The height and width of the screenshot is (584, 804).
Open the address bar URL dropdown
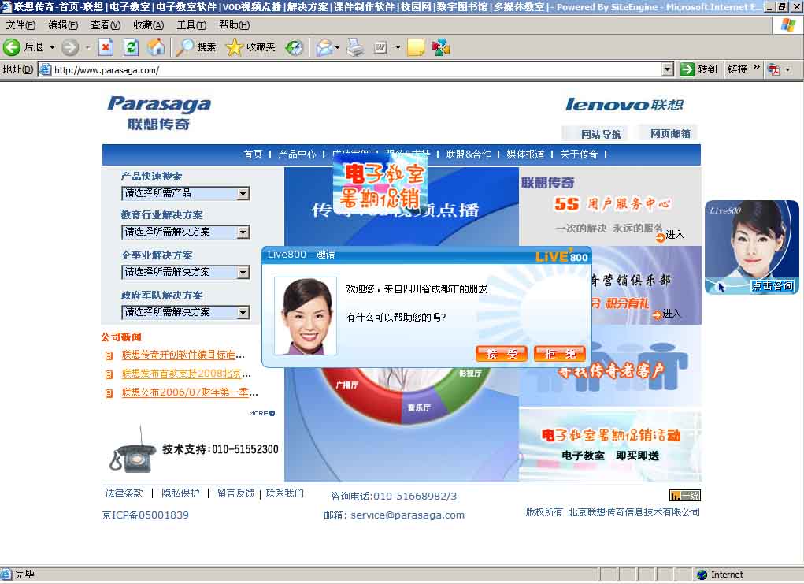click(667, 69)
